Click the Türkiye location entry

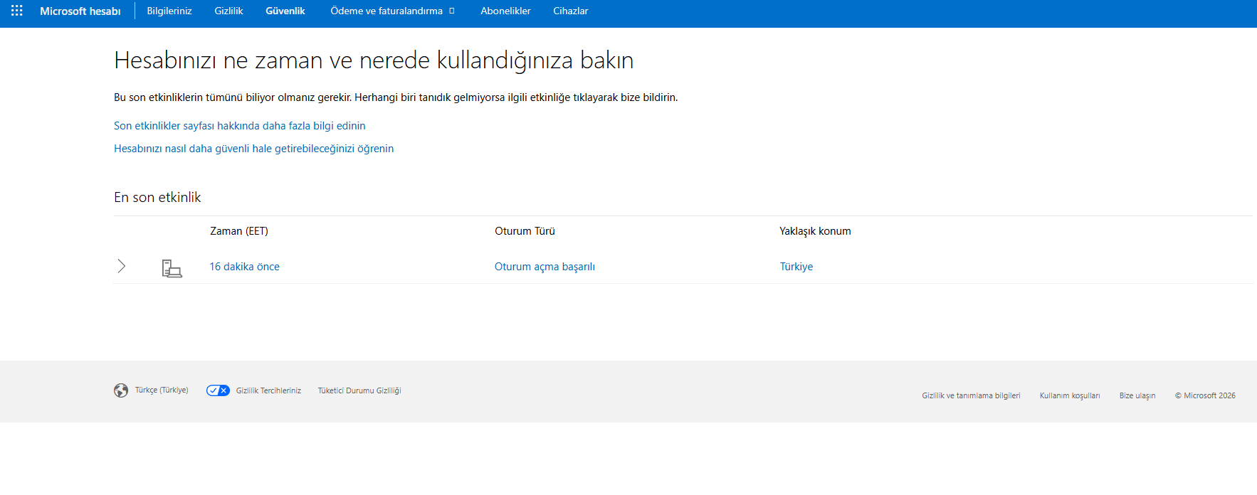click(x=796, y=267)
